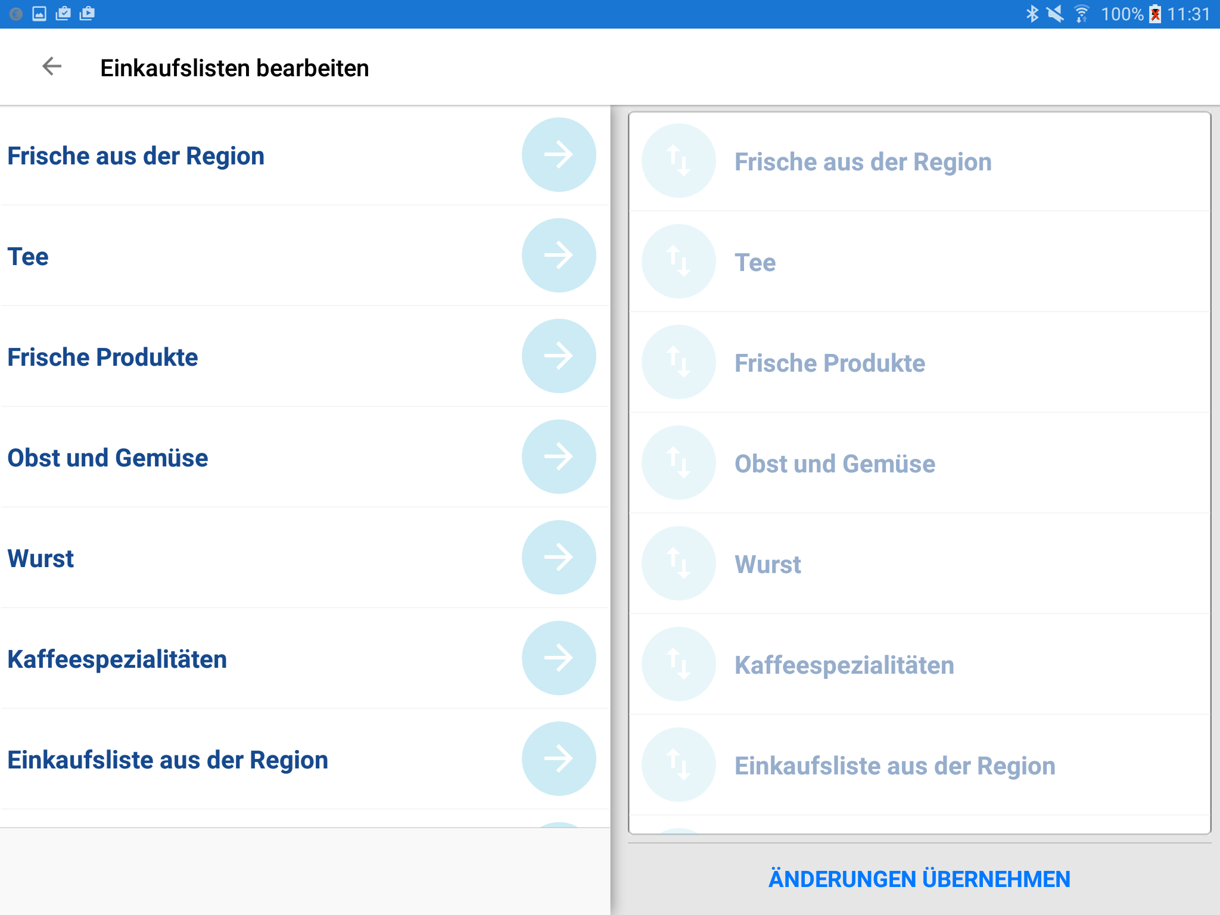Click ÄNDERUNGEN ÜBERNEHMEN button
This screenshot has width=1220, height=915.
[919, 879]
